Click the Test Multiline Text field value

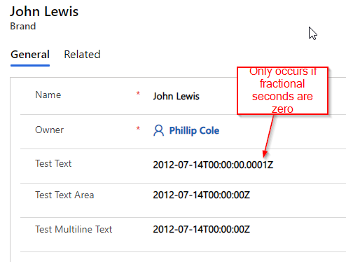(x=202, y=229)
